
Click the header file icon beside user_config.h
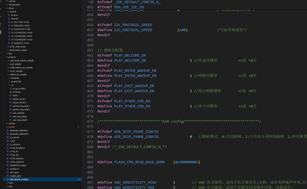(x=11, y=113)
